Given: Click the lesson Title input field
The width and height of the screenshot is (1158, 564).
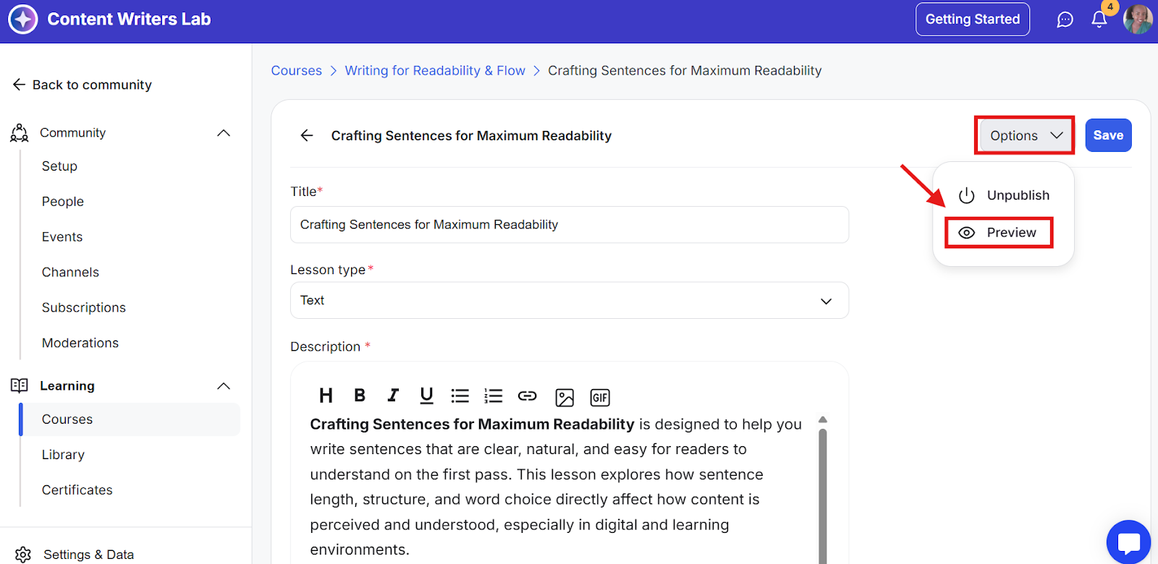Looking at the screenshot, I should [569, 225].
